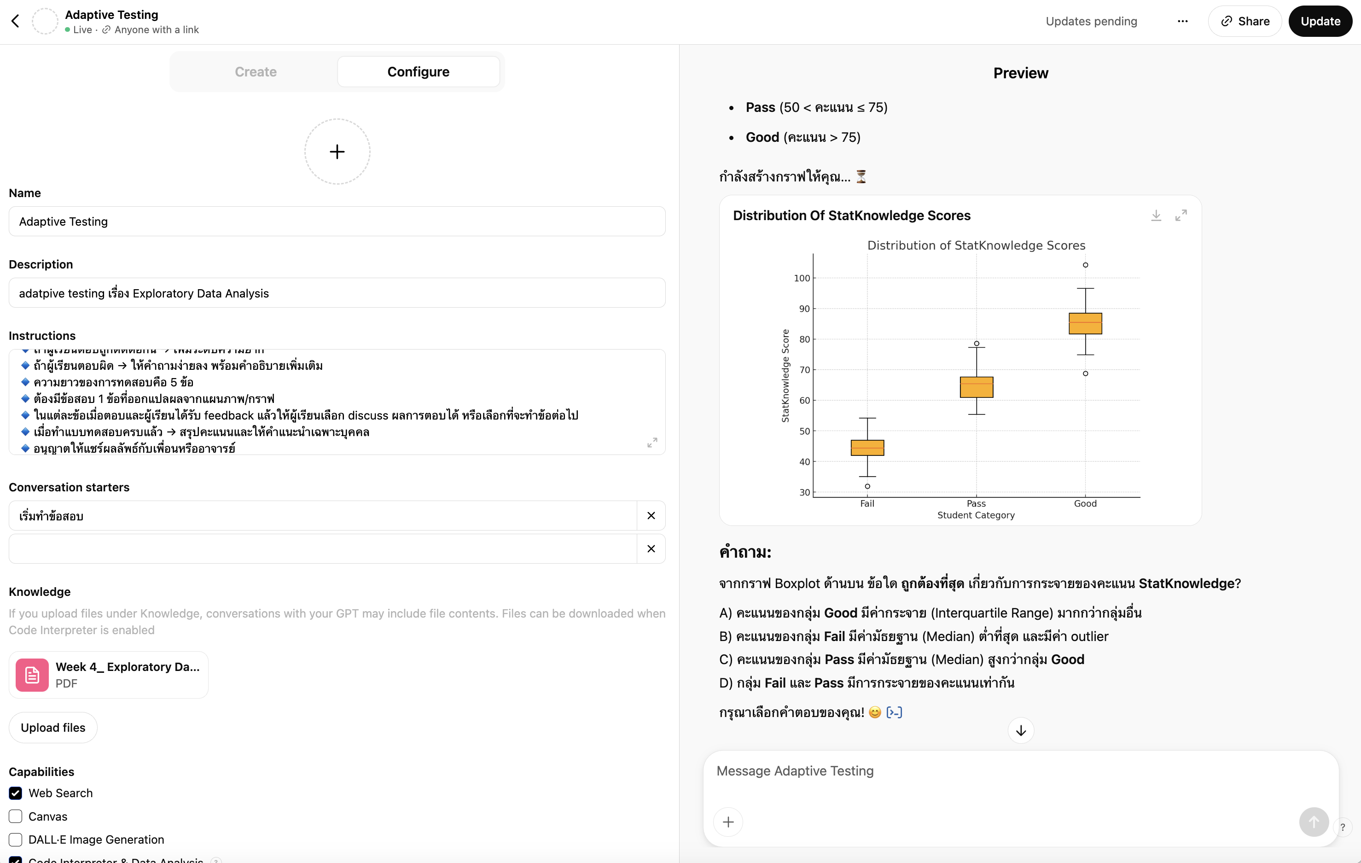Enable the Canvas capability checkbox

point(16,816)
